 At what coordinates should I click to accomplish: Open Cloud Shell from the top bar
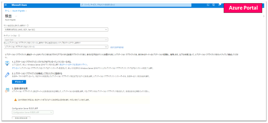pyautogui.click(x=208, y=5)
